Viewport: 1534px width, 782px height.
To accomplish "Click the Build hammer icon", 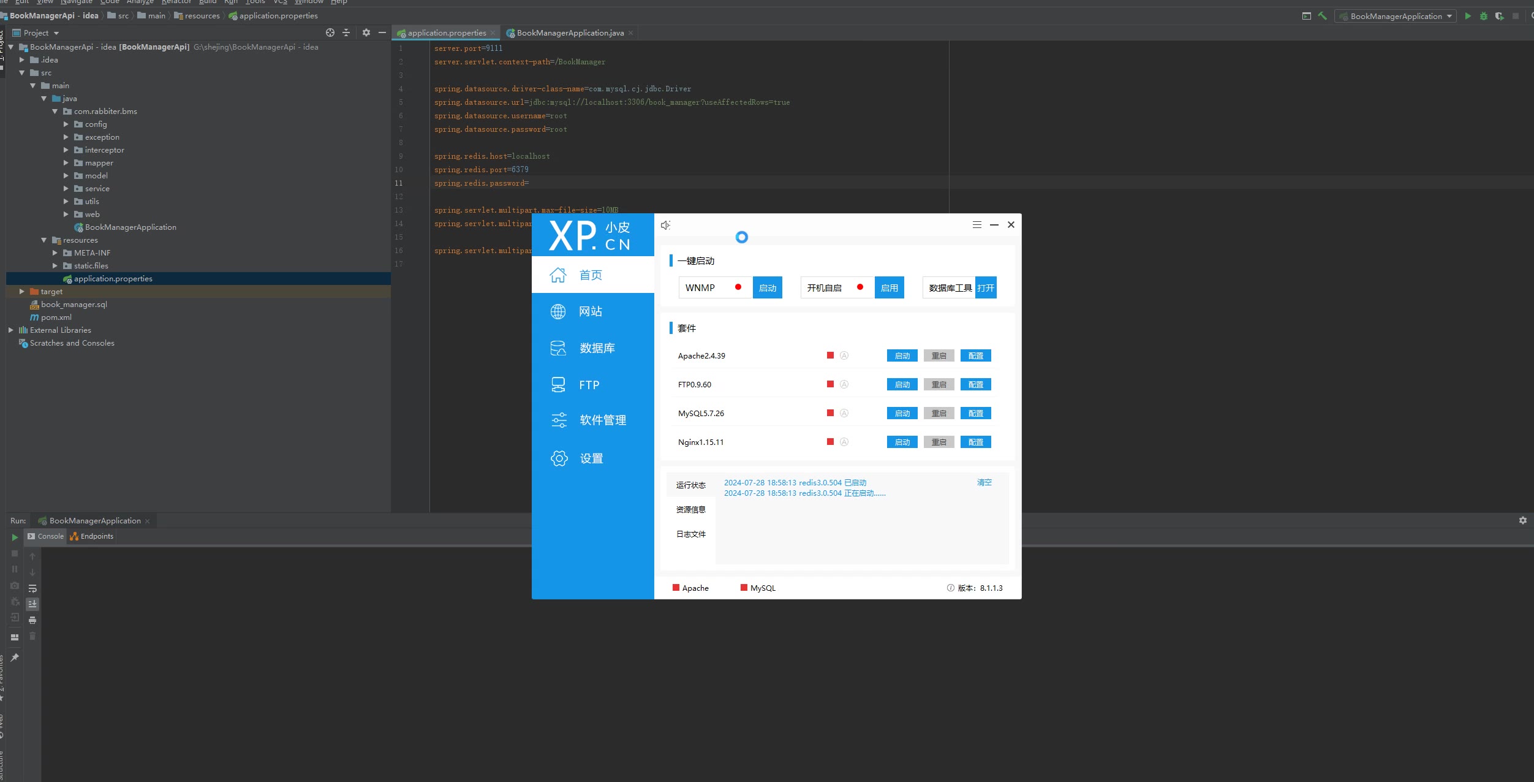I will point(1323,16).
